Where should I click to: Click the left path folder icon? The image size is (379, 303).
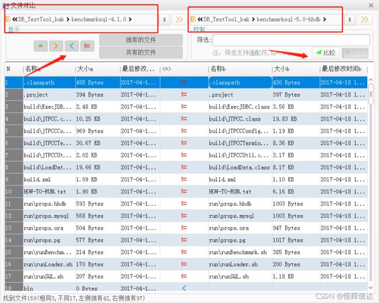click(8, 19)
